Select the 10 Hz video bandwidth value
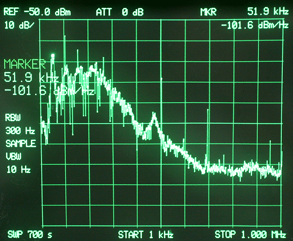The image size is (293, 241). click(x=19, y=170)
